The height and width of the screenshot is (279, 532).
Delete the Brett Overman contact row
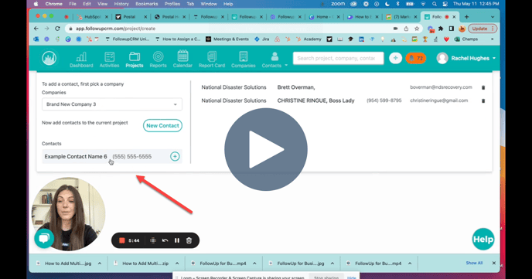pos(483,87)
